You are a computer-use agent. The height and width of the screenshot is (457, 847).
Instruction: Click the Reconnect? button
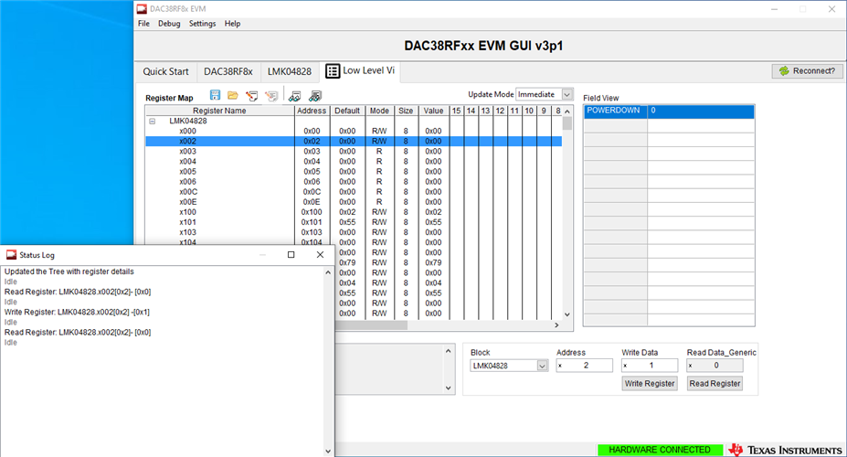pyautogui.click(x=808, y=70)
